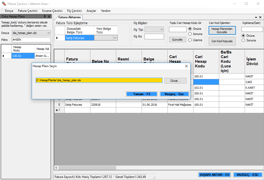Click the Satış Faturası cell in row 6
The image size is (264, 180).
tap(77, 105)
